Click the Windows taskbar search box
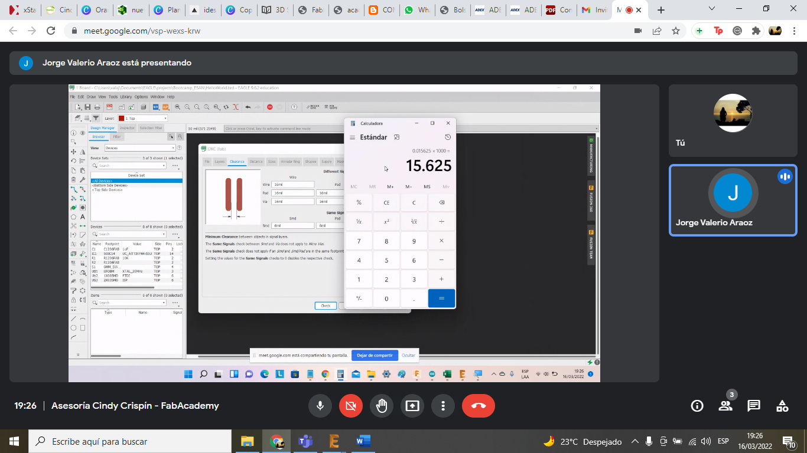Image resolution: width=807 pixels, height=453 pixels. coord(129,441)
